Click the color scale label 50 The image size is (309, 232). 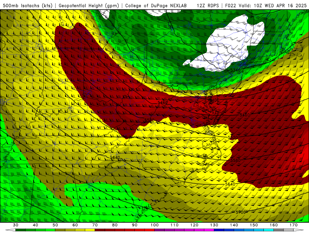click(55, 225)
